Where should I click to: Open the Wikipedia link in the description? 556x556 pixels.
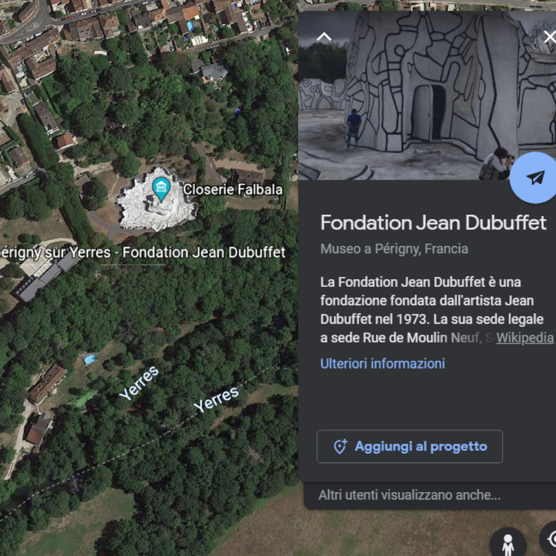coord(524,338)
